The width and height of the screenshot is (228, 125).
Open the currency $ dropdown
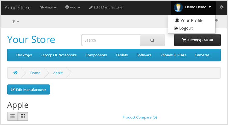pos(16,21)
